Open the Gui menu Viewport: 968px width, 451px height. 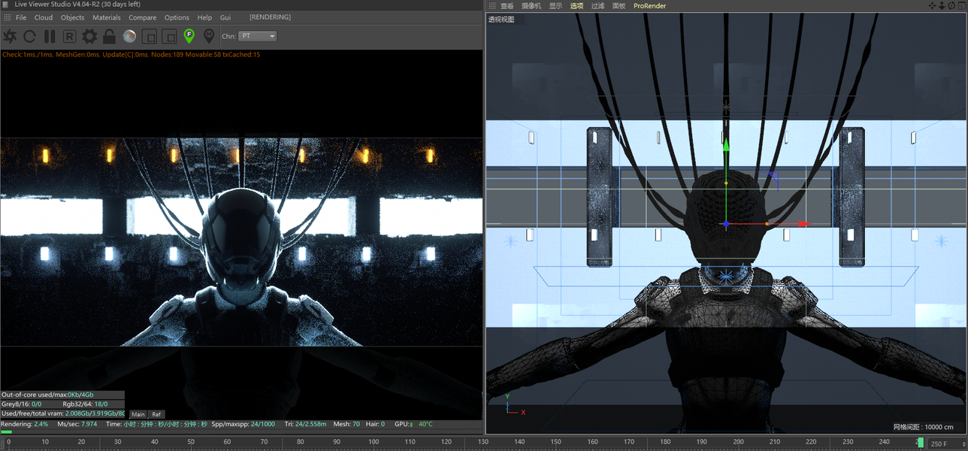(225, 17)
